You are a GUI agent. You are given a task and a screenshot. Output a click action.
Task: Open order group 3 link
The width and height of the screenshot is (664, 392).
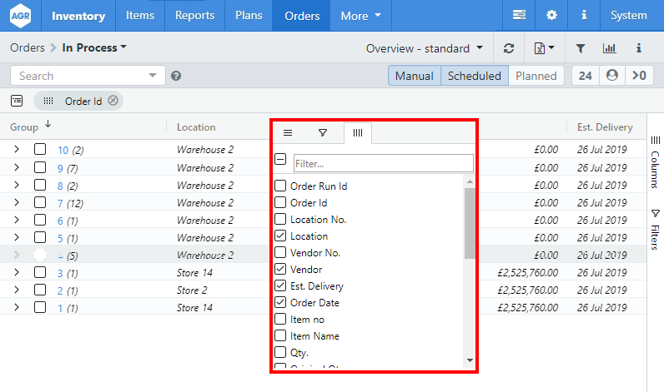click(x=60, y=273)
